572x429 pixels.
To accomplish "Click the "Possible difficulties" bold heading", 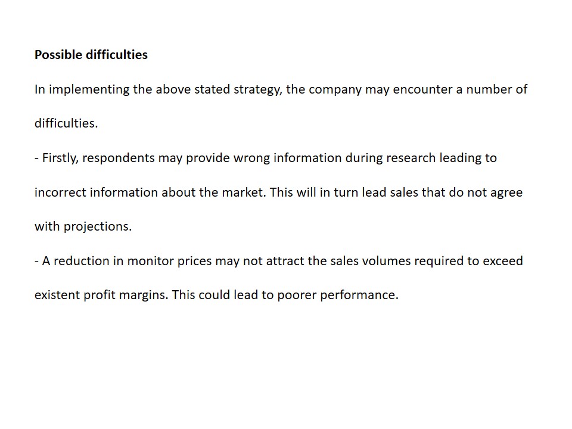I will [x=91, y=55].
